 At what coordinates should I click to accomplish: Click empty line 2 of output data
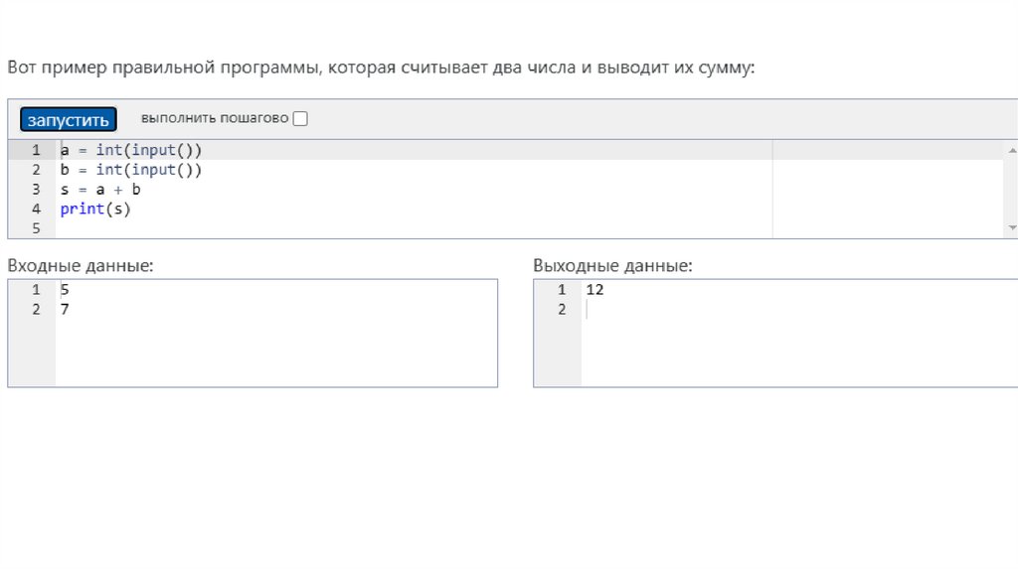click(696, 310)
